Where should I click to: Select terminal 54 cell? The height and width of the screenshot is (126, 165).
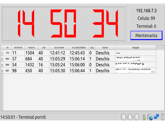pos(18,65)
